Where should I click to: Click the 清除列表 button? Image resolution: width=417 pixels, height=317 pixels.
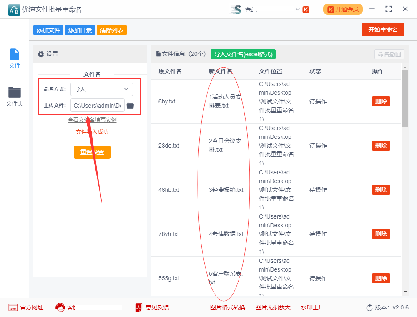(111, 30)
